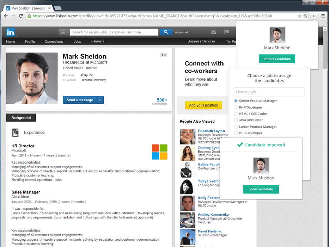Switch to the Background tab
The width and height of the screenshot is (329, 247).
(x=21, y=118)
